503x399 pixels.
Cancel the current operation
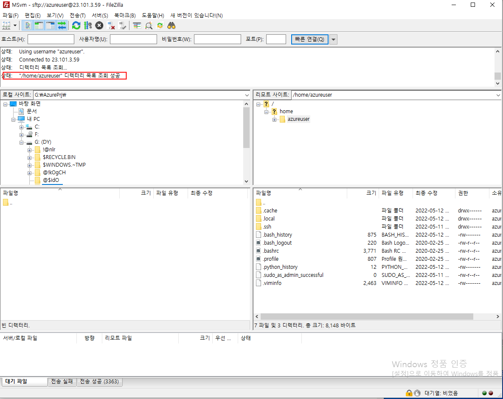(99, 25)
